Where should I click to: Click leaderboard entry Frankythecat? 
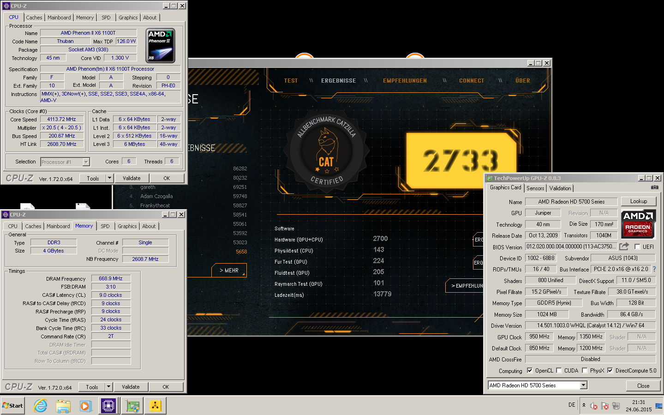point(155,205)
